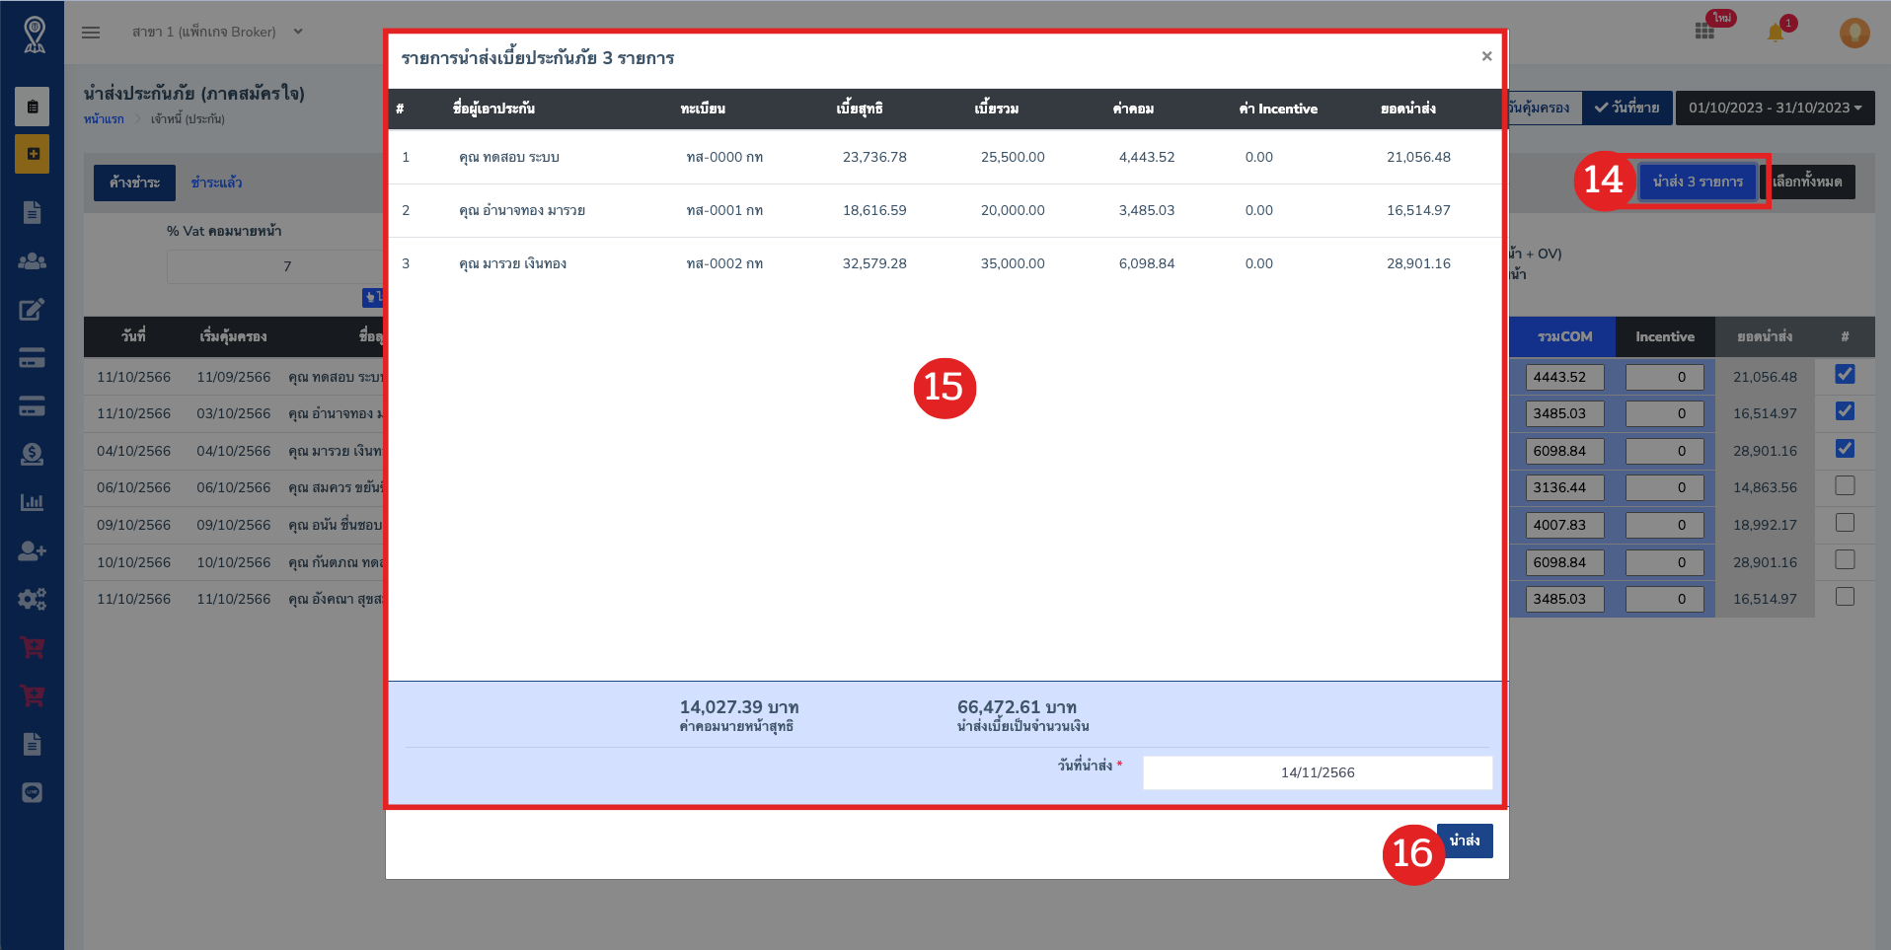Click the รวมCOM column header
The height and width of the screenshot is (950, 1891).
pyautogui.click(x=1564, y=336)
